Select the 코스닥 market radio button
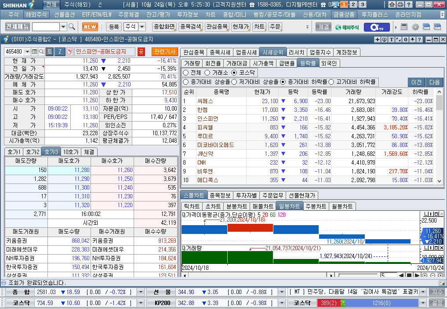The image size is (447, 309). click(x=234, y=72)
